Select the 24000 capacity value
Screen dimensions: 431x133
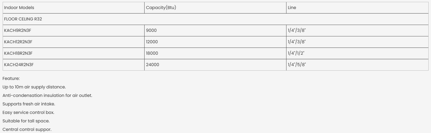(153, 65)
